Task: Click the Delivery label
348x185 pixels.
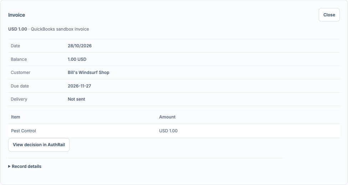Action: (19, 99)
